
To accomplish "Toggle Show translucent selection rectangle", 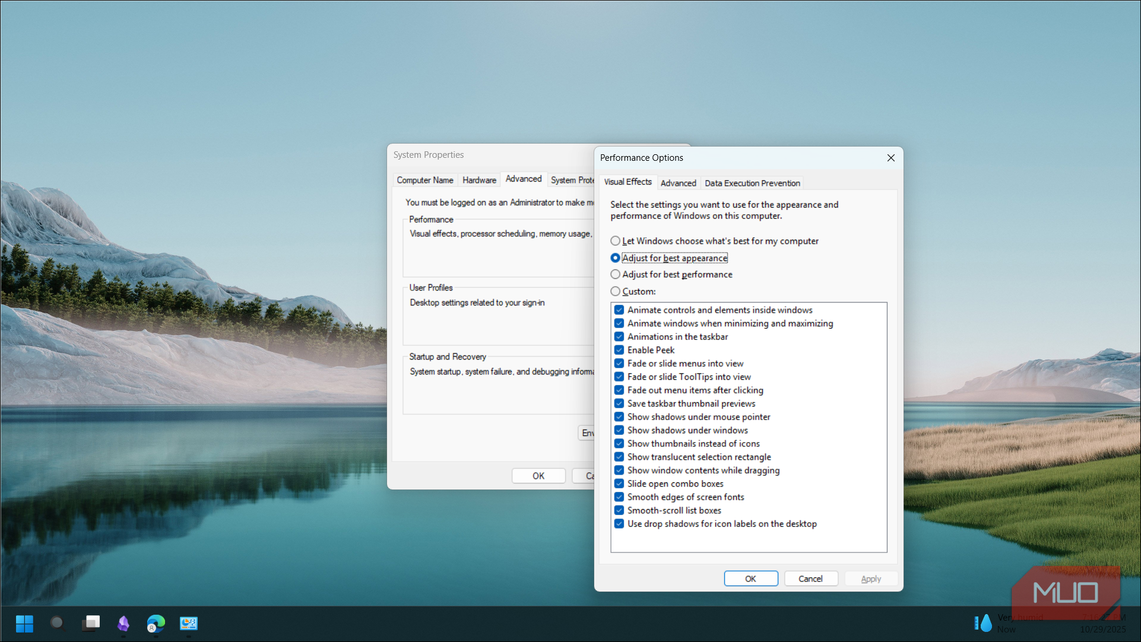I will click(x=619, y=457).
